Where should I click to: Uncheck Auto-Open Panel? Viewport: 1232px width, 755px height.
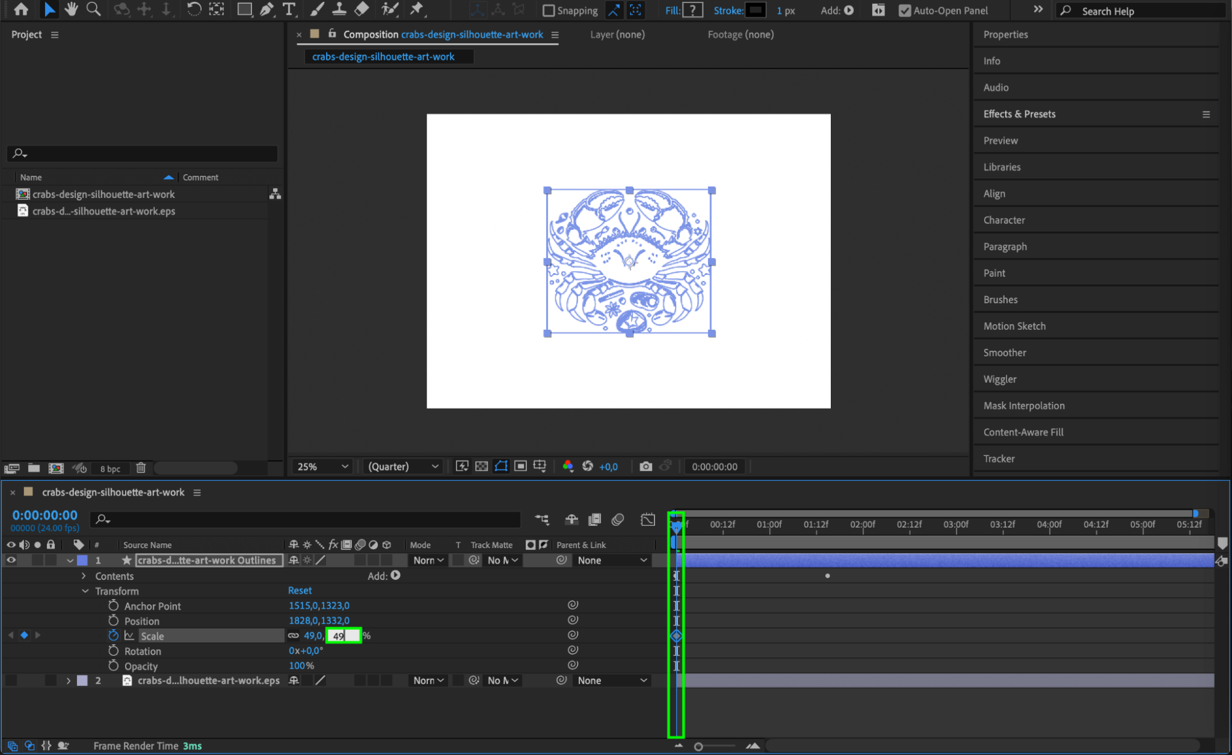coord(905,10)
